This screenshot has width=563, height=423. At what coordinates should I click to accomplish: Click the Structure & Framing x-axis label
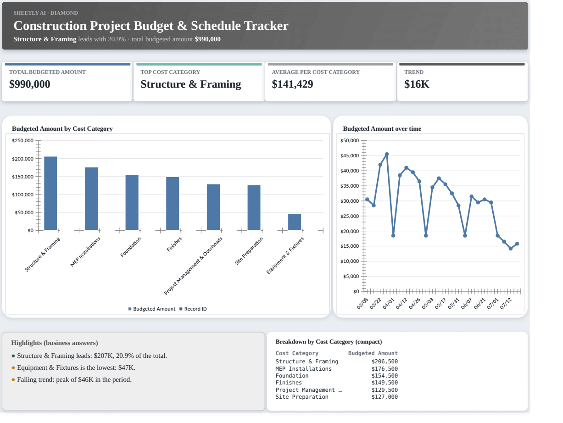[x=42, y=255]
